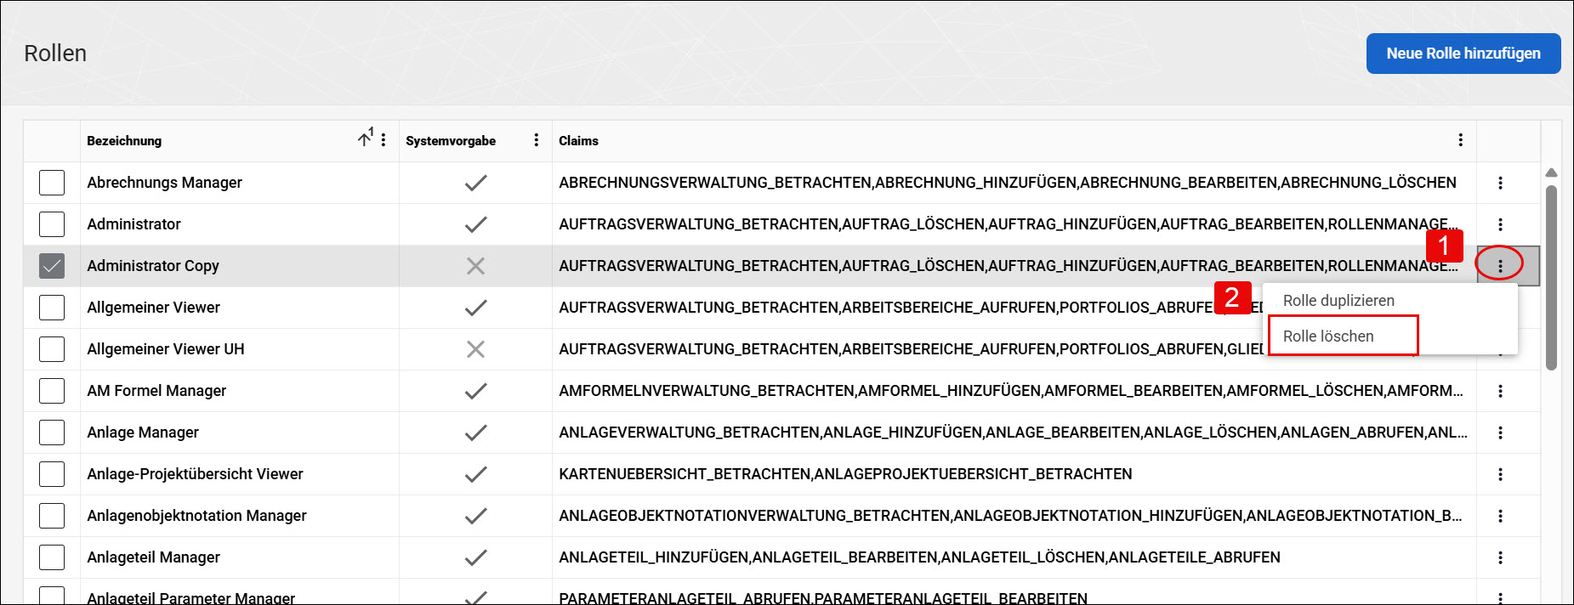Open row menu for Anlage Manager

[x=1500, y=433]
